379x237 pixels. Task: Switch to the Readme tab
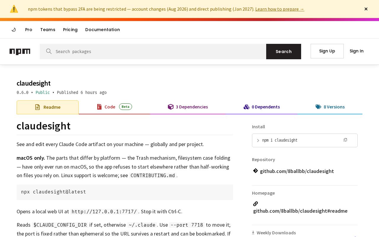48,107
